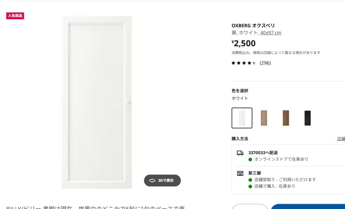Open the 店舗 link at the right

[x=341, y=138]
